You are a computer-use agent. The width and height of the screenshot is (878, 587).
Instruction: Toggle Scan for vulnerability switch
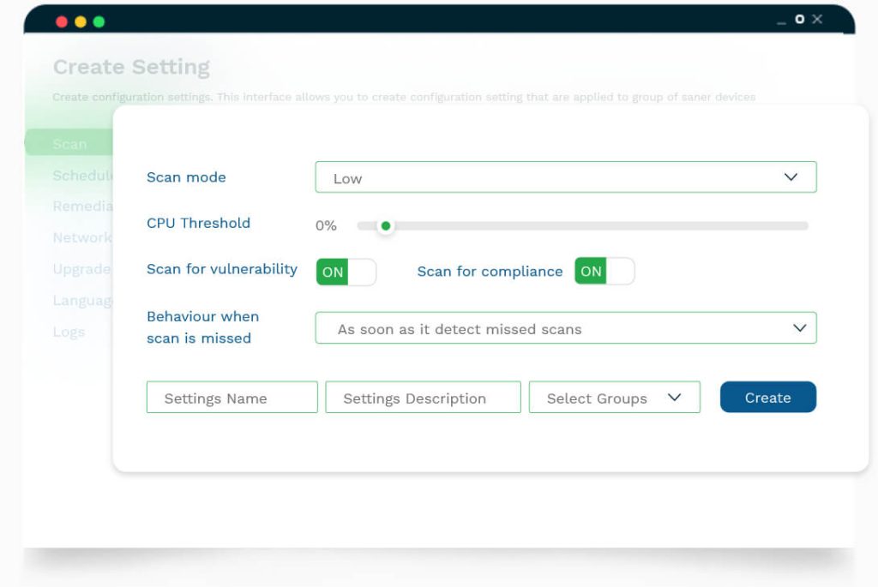click(x=346, y=272)
